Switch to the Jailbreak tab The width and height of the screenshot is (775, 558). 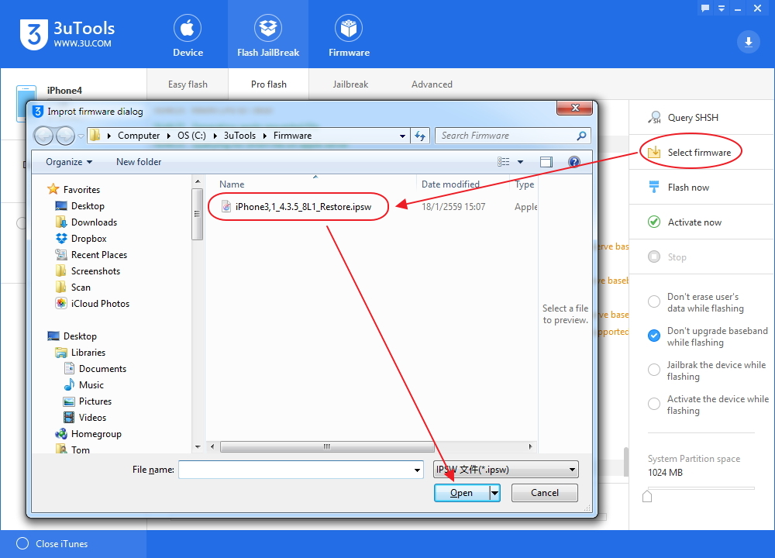coord(350,84)
